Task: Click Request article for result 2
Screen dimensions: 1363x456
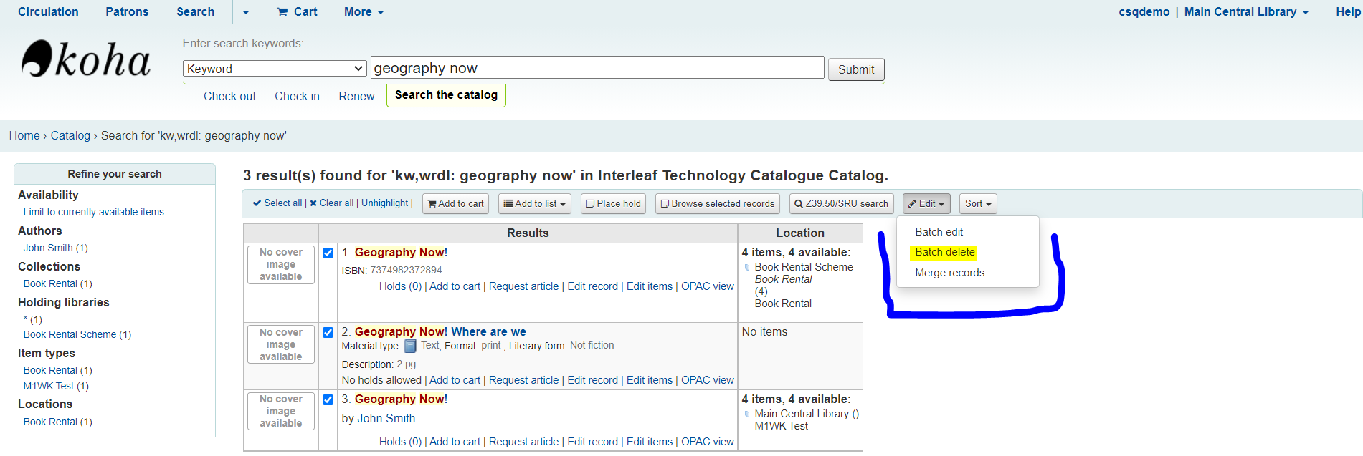Action: [x=523, y=380]
